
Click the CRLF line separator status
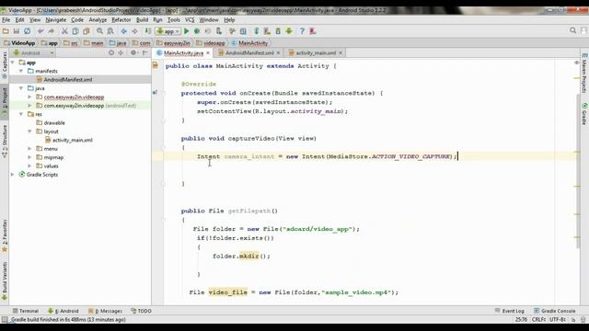tap(538, 320)
